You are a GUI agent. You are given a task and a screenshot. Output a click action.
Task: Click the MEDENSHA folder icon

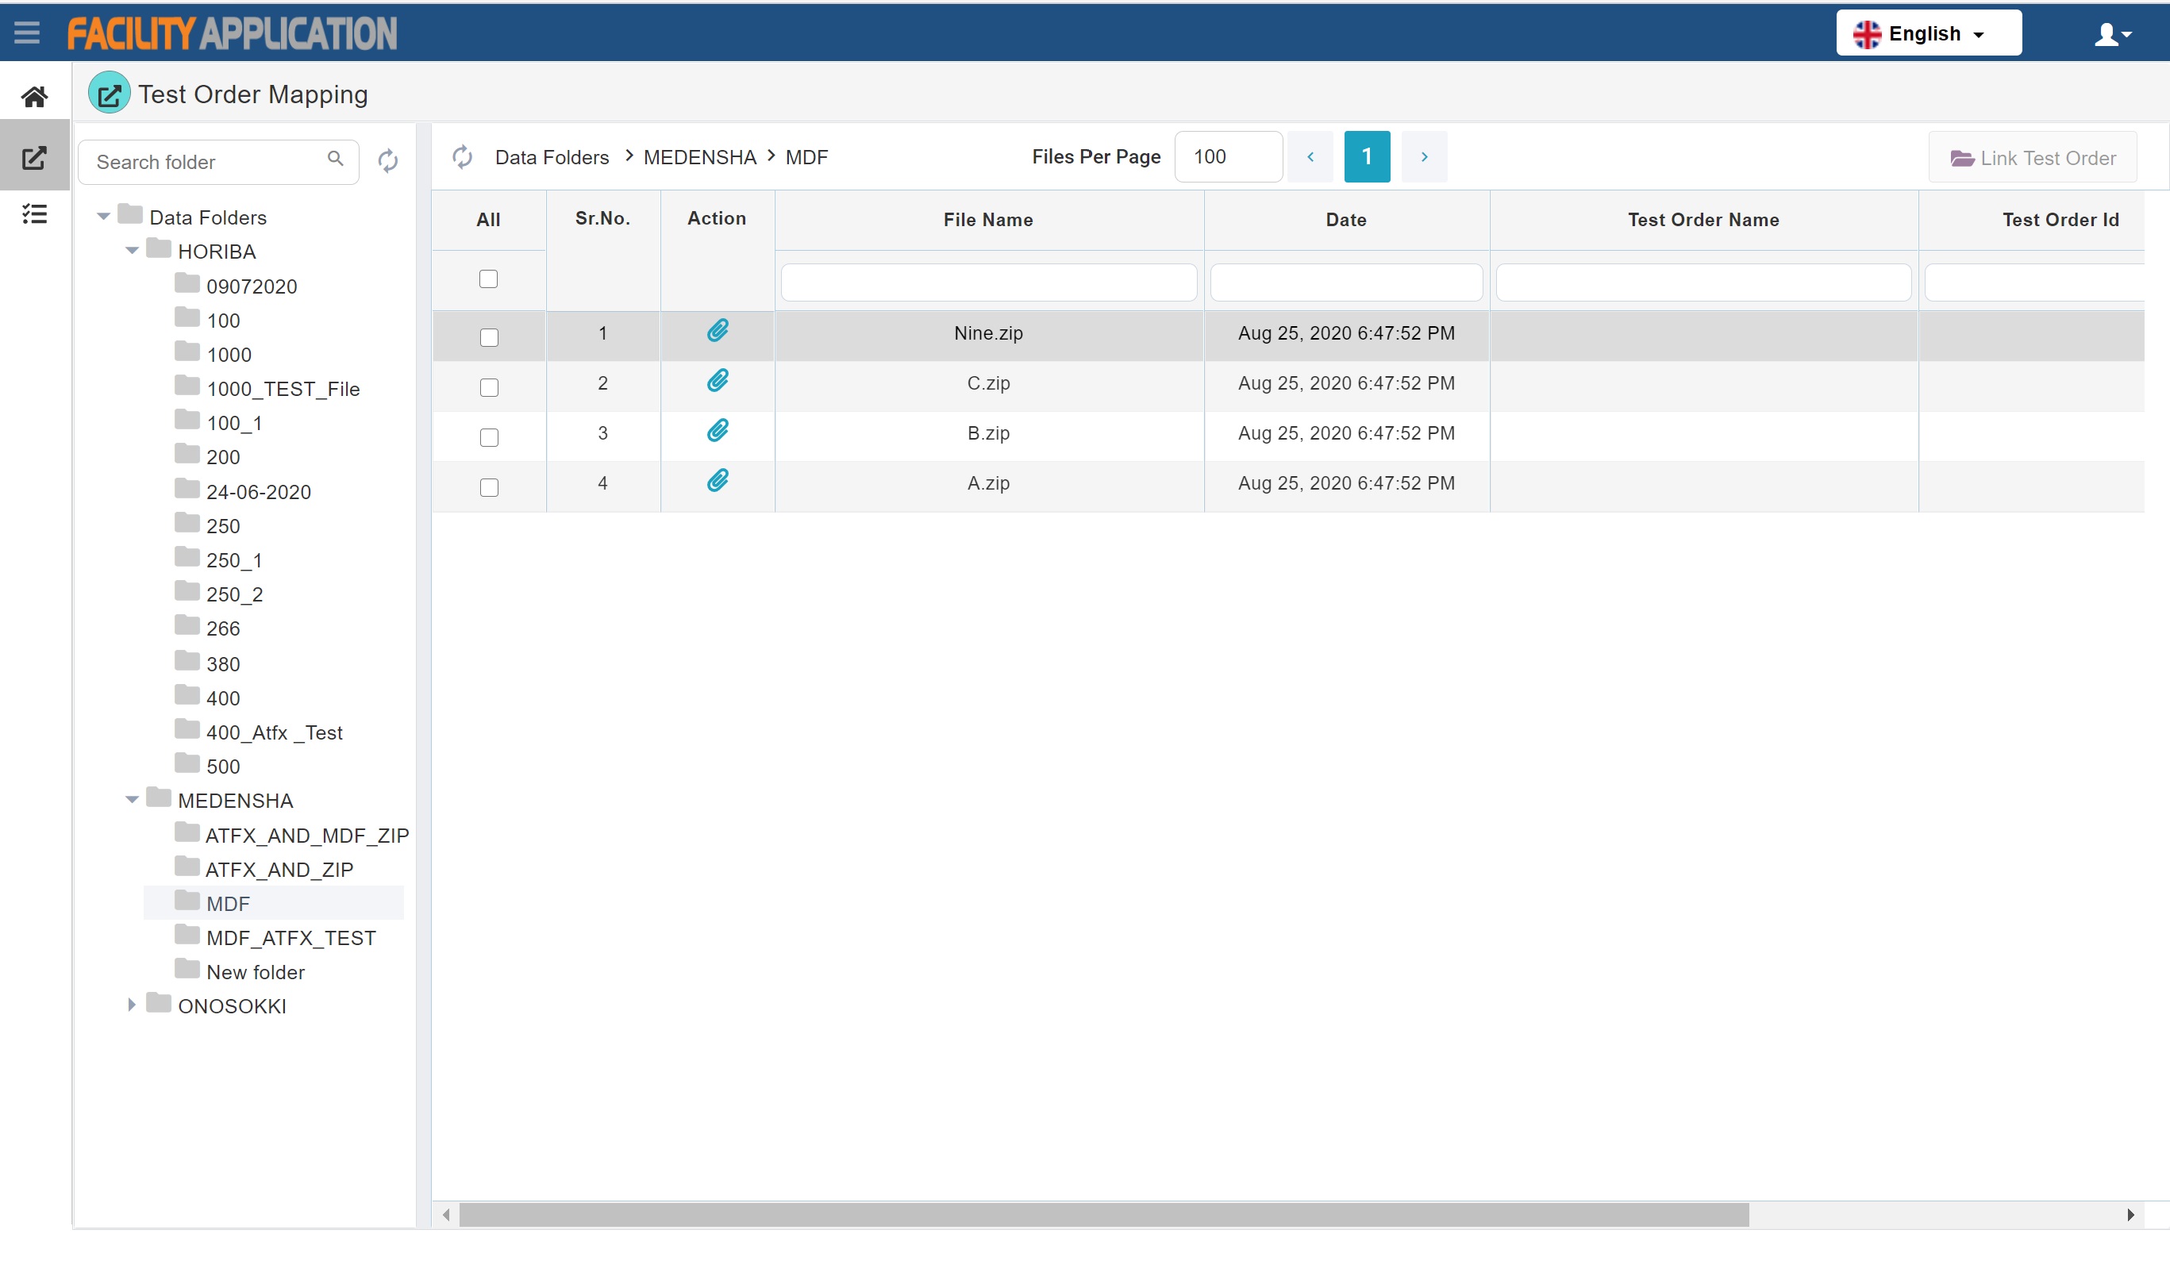pos(159,798)
